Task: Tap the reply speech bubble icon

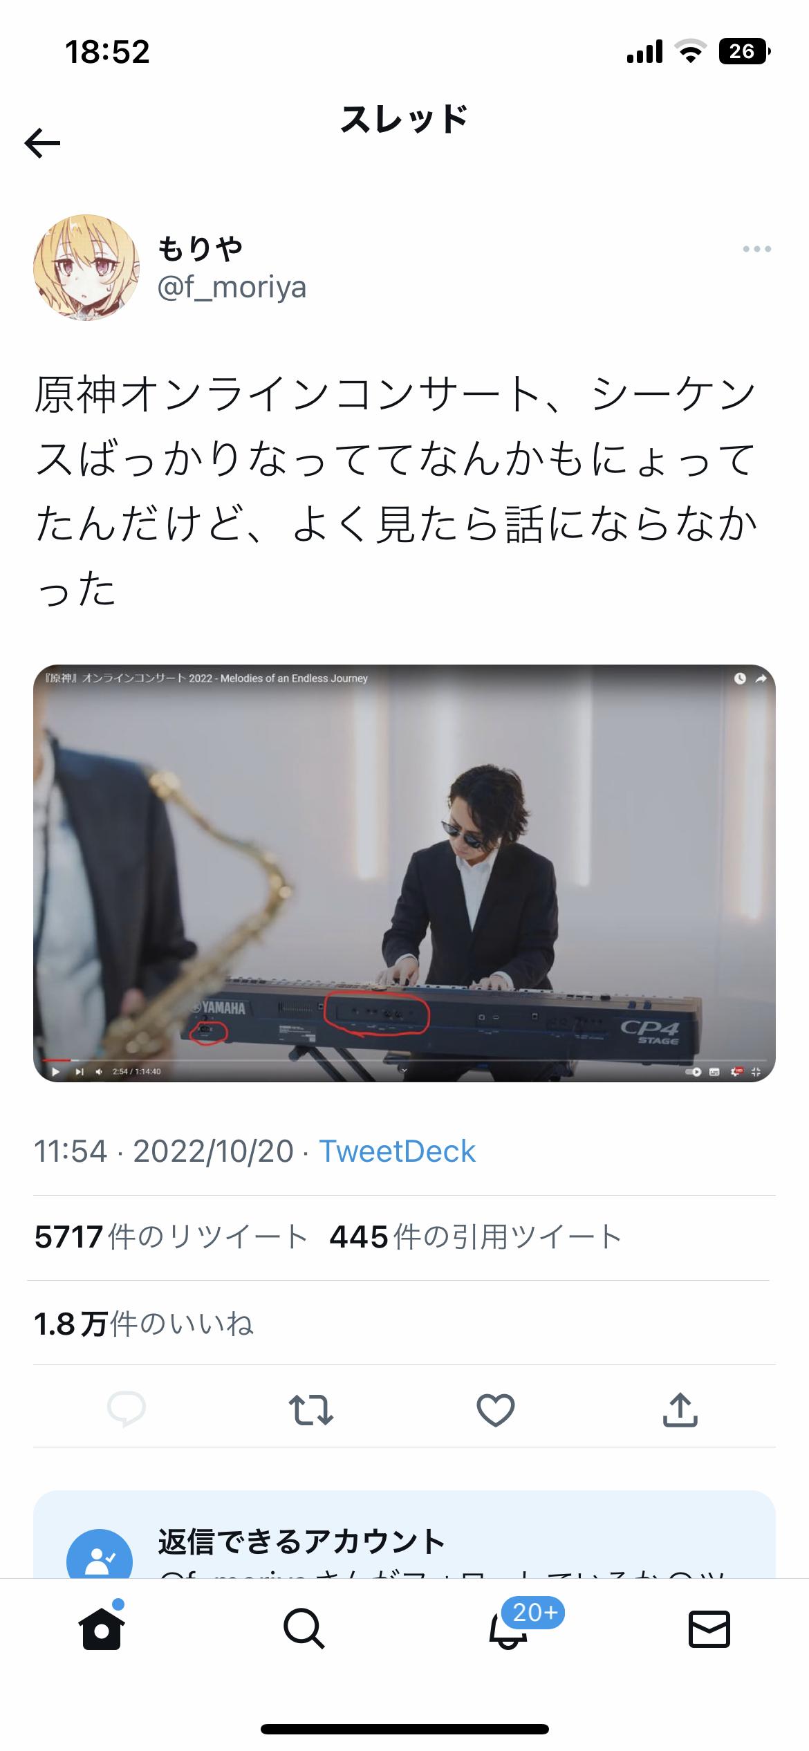Action: (127, 1408)
